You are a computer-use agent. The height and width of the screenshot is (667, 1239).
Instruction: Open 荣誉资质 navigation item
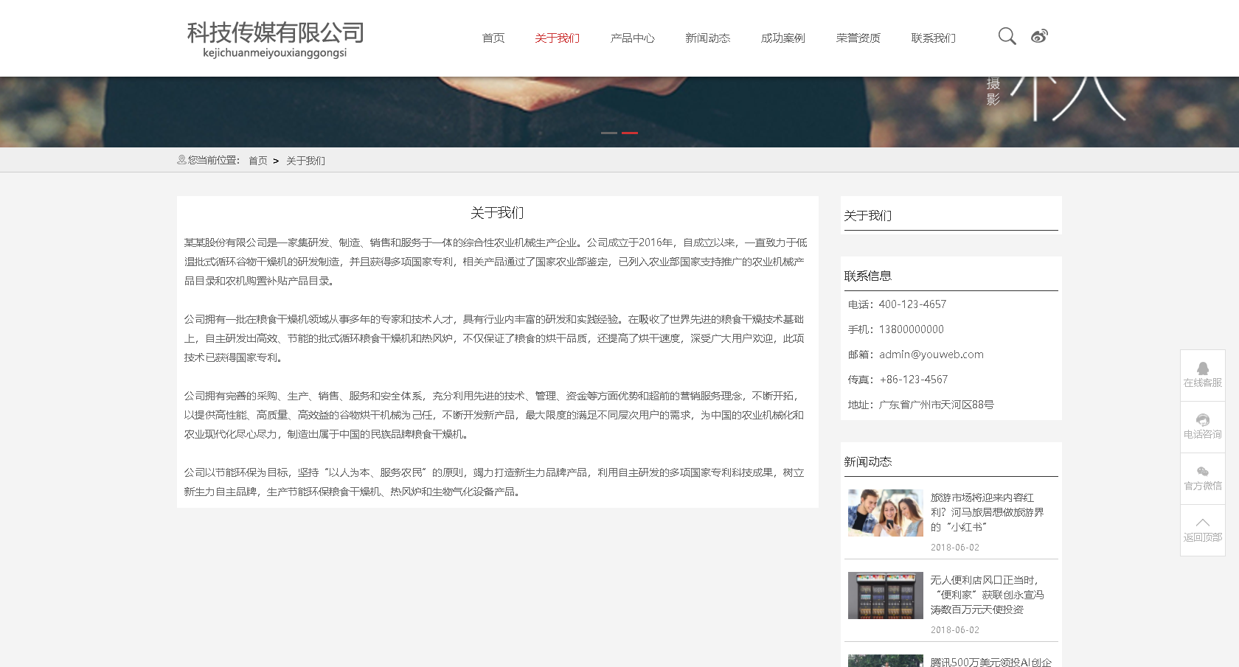point(858,38)
